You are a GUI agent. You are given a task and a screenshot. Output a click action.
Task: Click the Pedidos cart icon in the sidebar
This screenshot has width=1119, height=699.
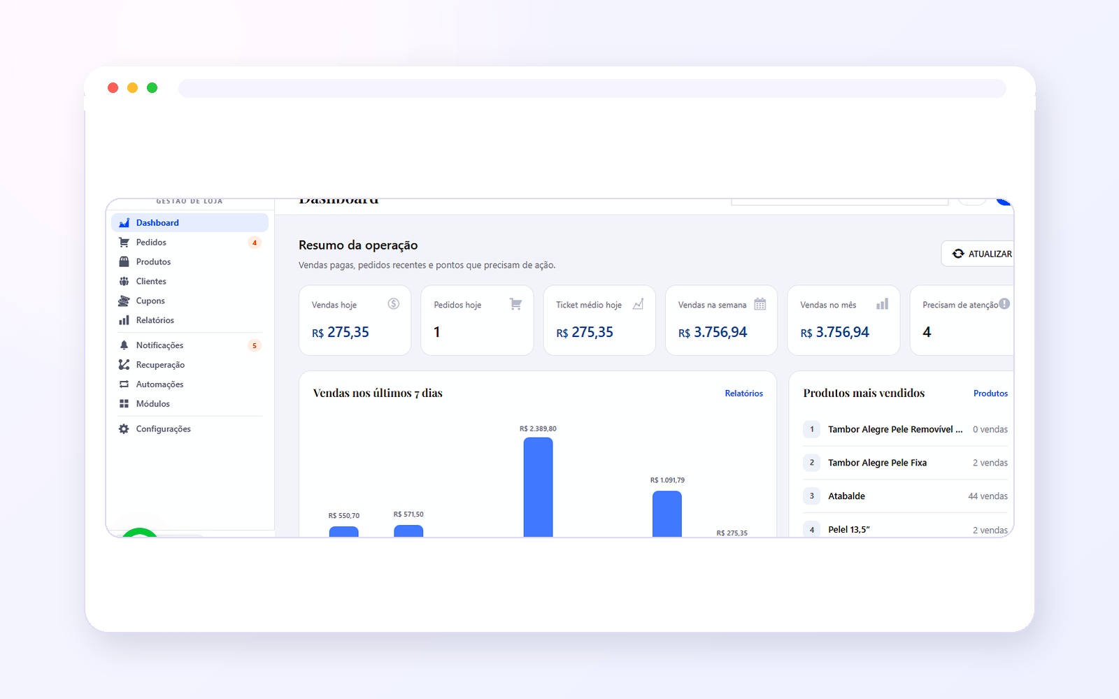coord(124,243)
